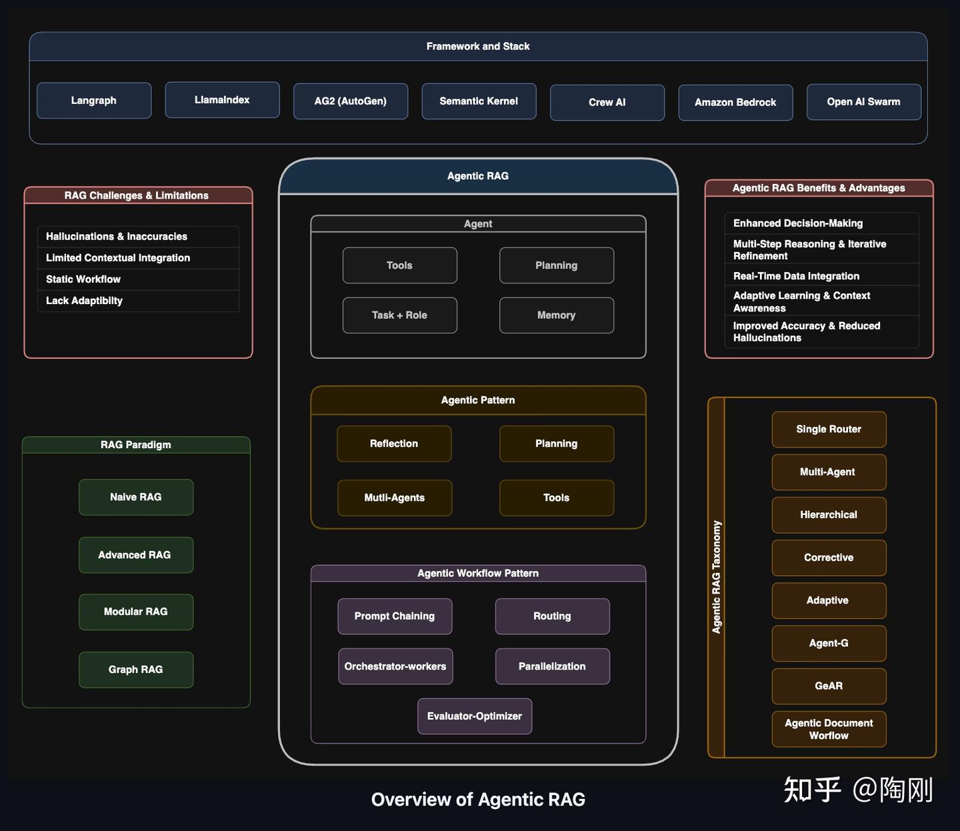This screenshot has width=960, height=831.
Task: Select the Semantic Kernel box
Action: tap(478, 101)
